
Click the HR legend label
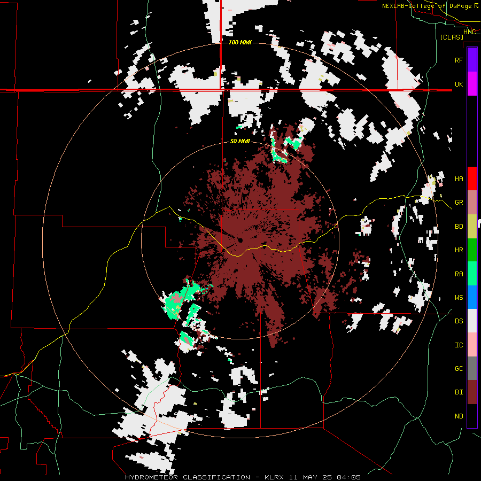(459, 250)
